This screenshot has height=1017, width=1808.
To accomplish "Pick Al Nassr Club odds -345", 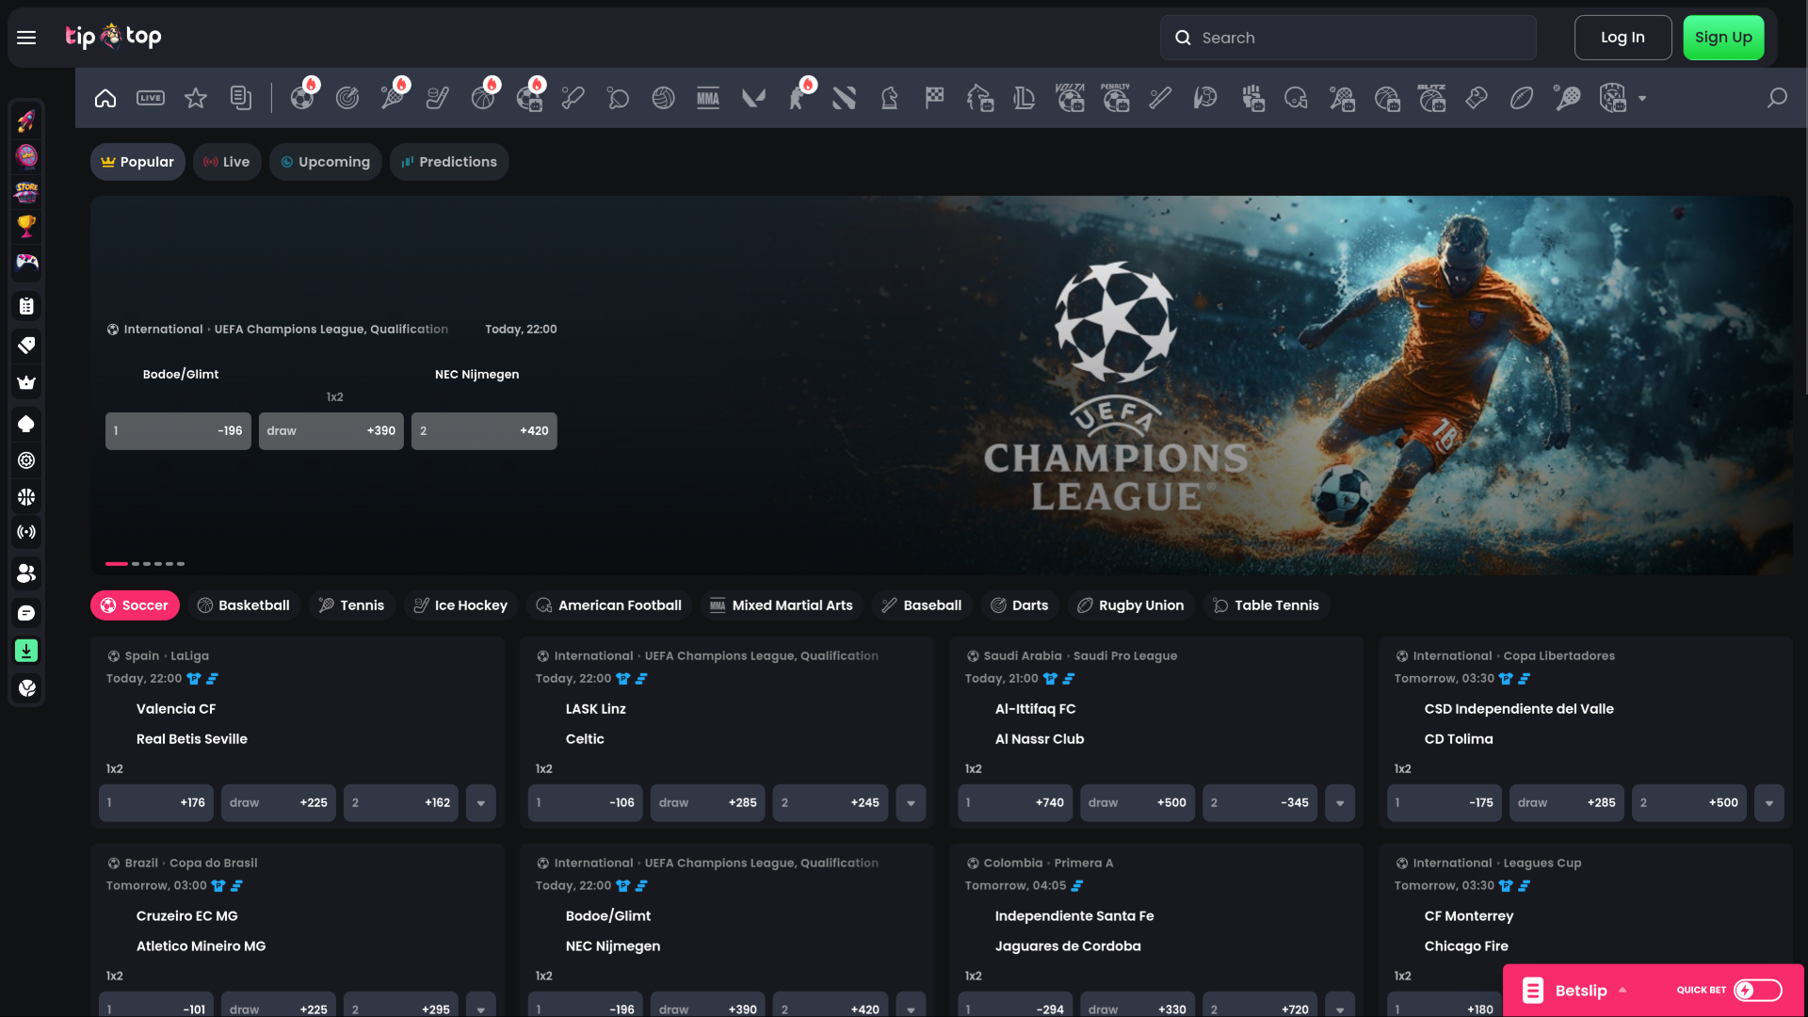I will click(1259, 803).
